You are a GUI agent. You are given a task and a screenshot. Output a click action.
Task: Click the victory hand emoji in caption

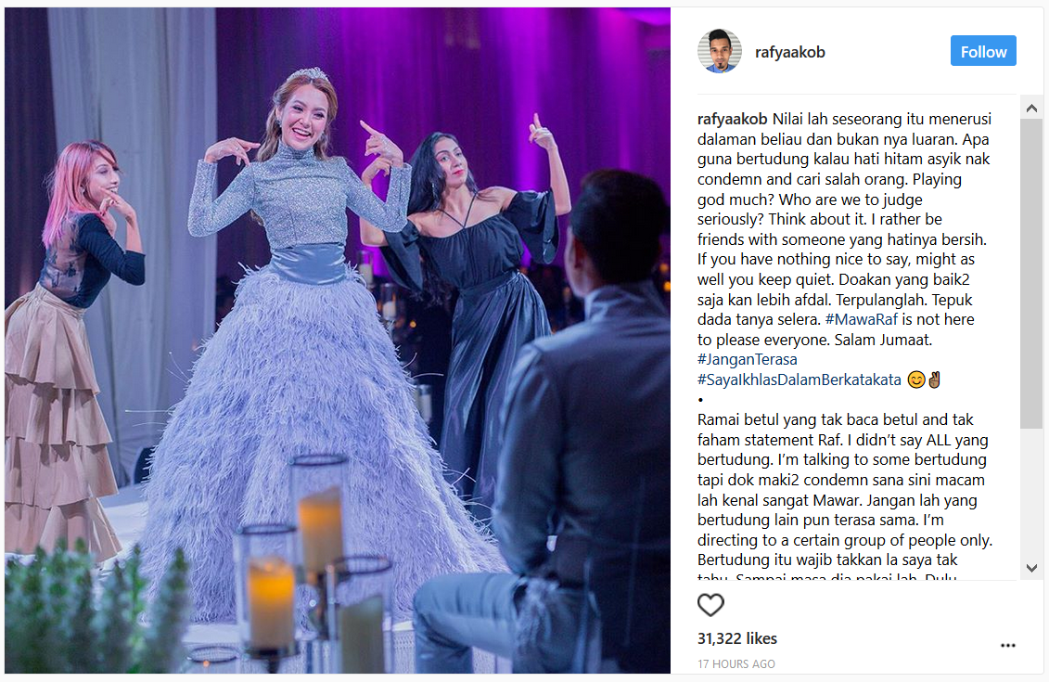point(935,380)
